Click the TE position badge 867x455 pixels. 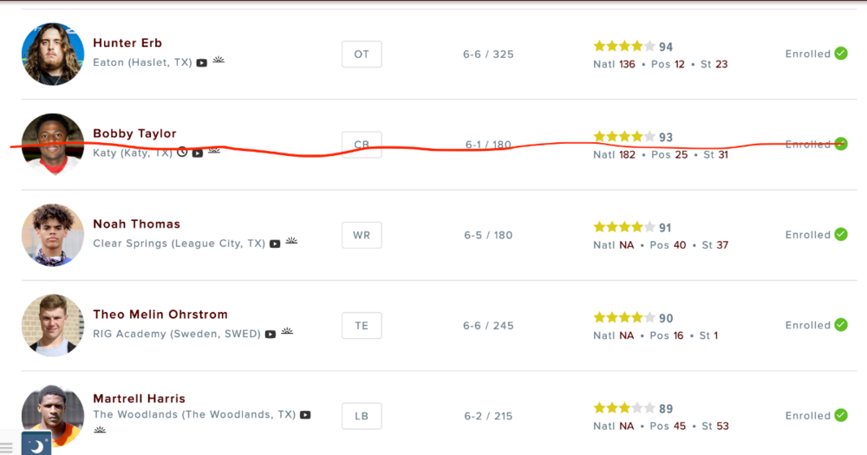click(362, 326)
